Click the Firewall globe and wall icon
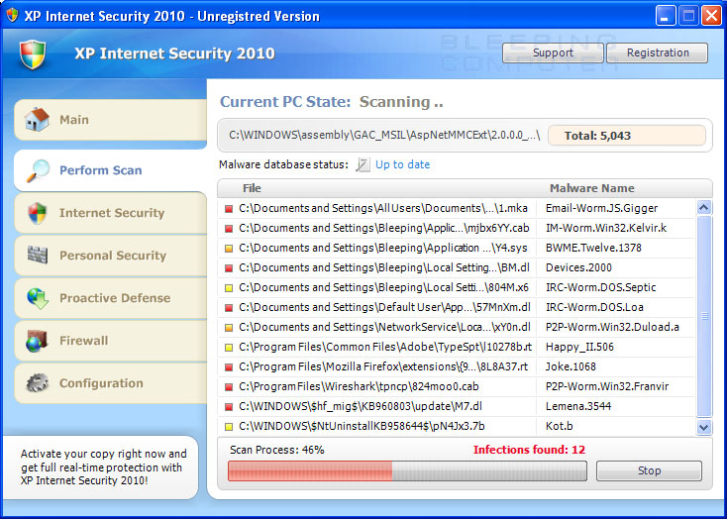Image resolution: width=727 pixels, height=519 pixels. click(x=37, y=341)
